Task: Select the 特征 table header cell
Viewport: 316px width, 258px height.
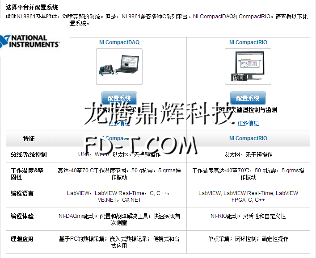Action: pyautogui.click(x=29, y=138)
